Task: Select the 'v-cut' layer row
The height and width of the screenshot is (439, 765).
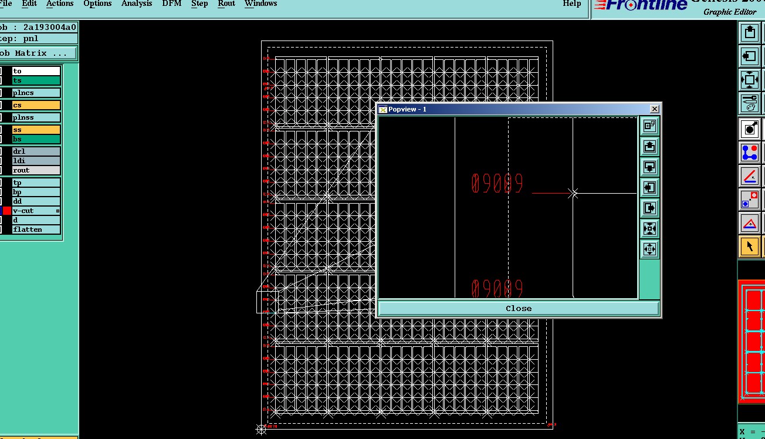Action: (36, 211)
